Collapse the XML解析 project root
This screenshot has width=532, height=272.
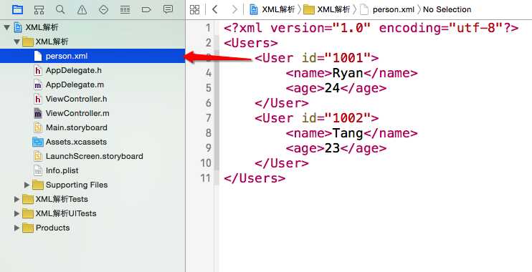(6, 27)
